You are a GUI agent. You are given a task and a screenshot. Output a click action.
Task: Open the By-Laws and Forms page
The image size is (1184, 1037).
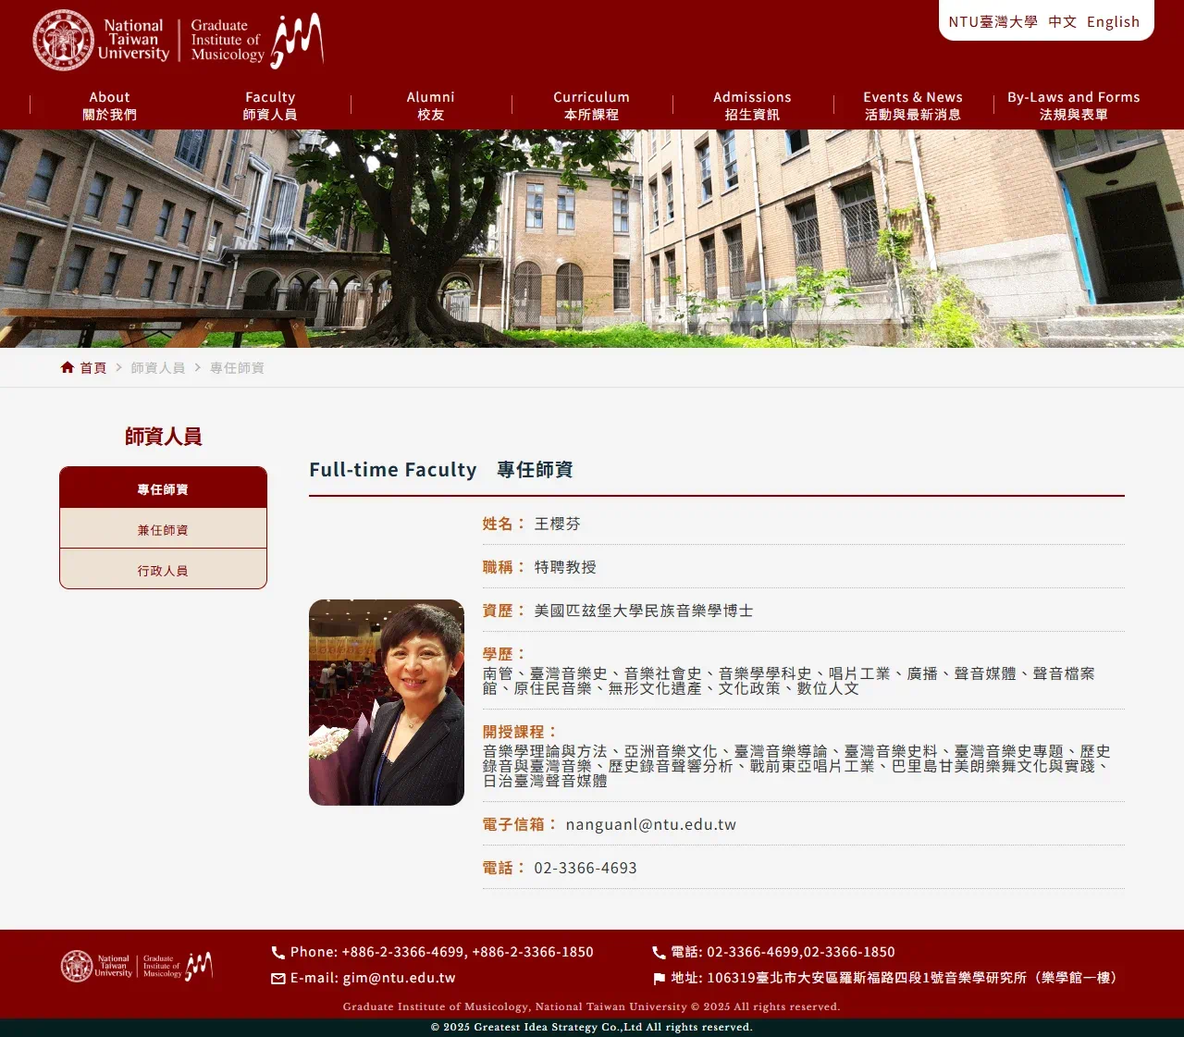point(1073,105)
